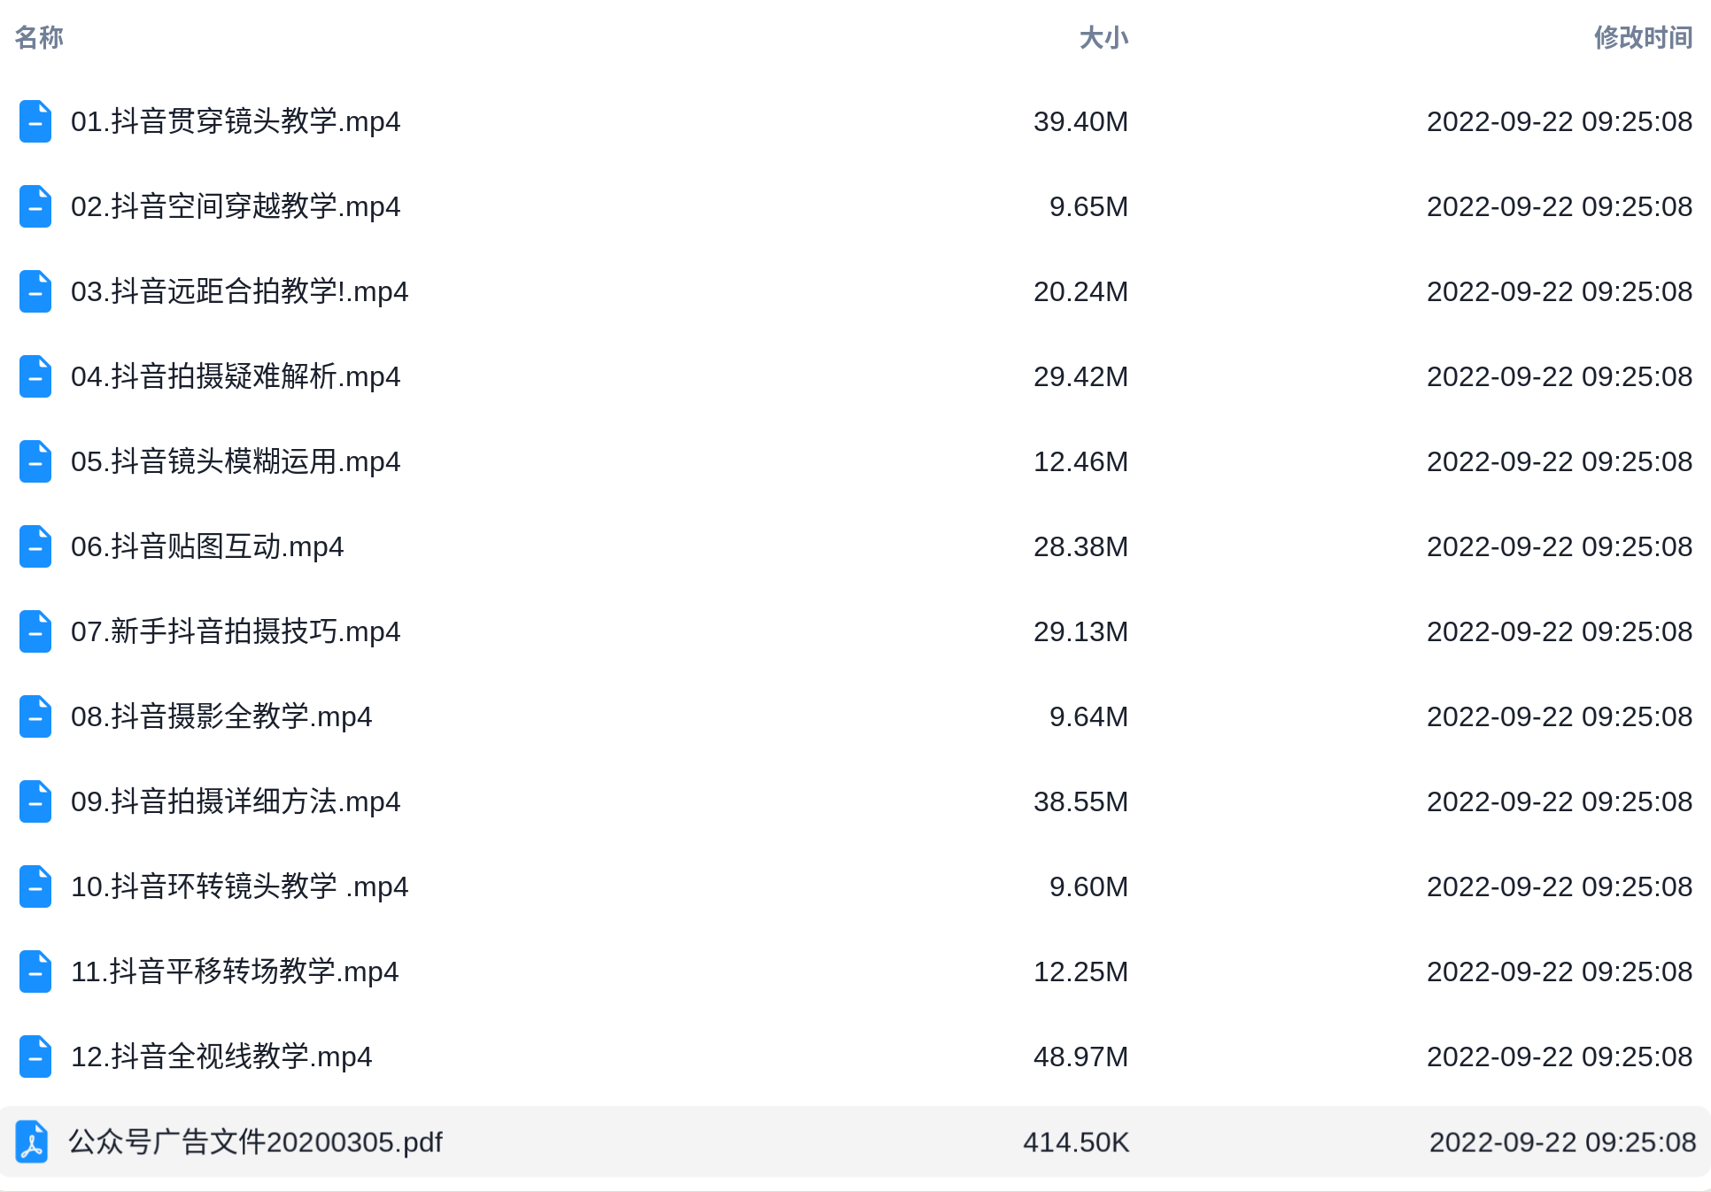Sort by the 名称 column header
1711x1192 pixels.
(39, 37)
